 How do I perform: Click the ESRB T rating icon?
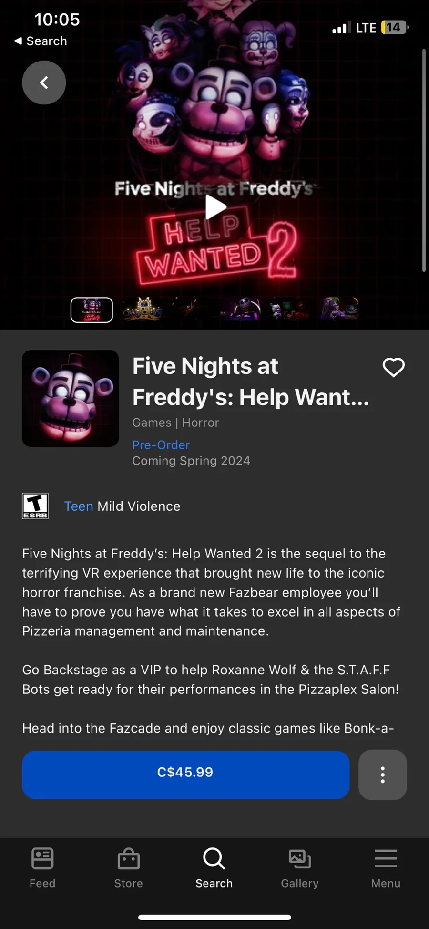coord(35,506)
